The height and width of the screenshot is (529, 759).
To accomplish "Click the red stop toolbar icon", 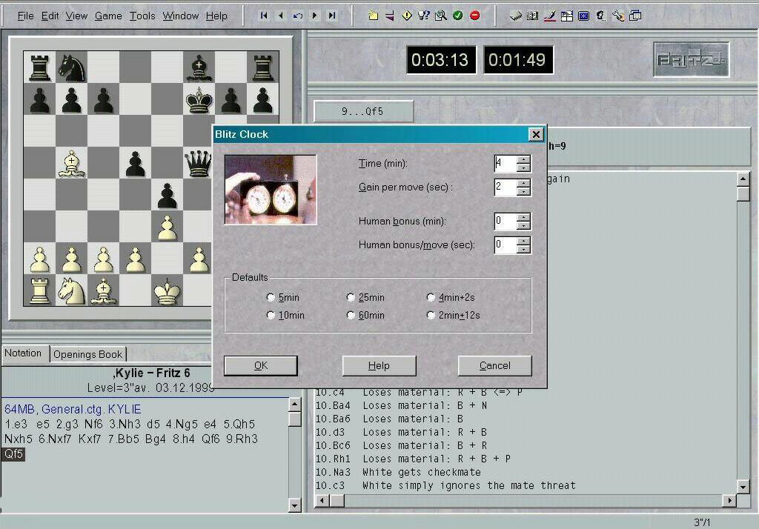I will click(x=474, y=16).
